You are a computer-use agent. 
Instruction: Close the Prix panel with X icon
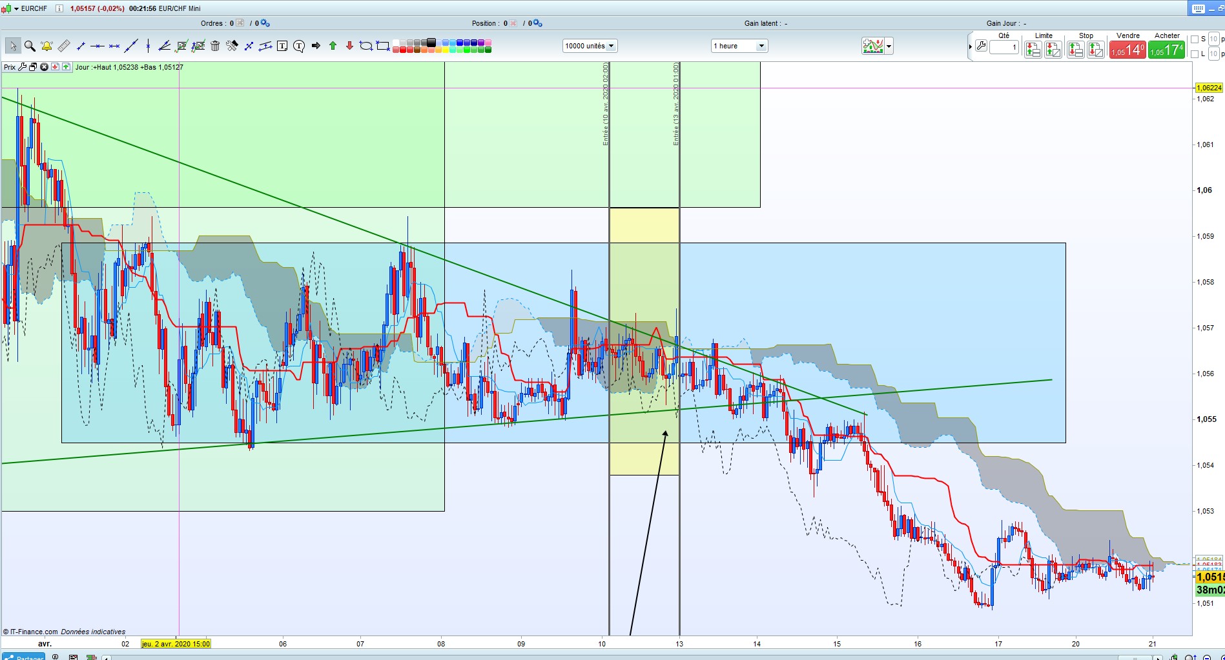click(44, 67)
